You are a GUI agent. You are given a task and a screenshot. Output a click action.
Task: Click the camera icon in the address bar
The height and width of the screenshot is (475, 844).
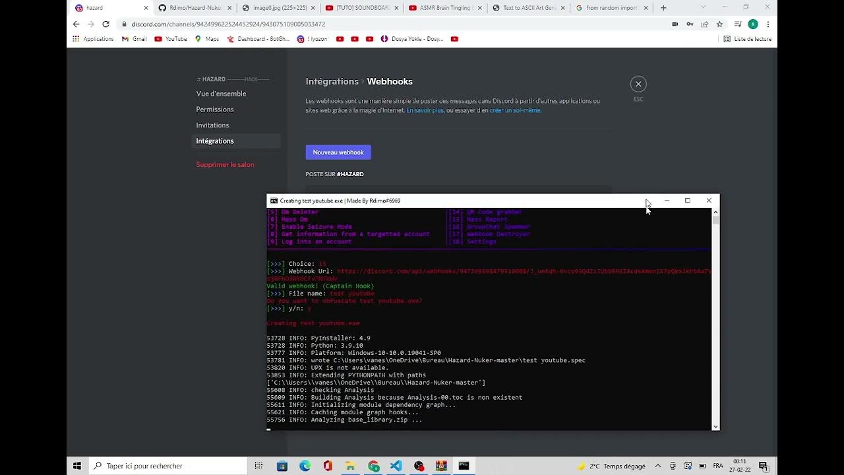click(675, 24)
